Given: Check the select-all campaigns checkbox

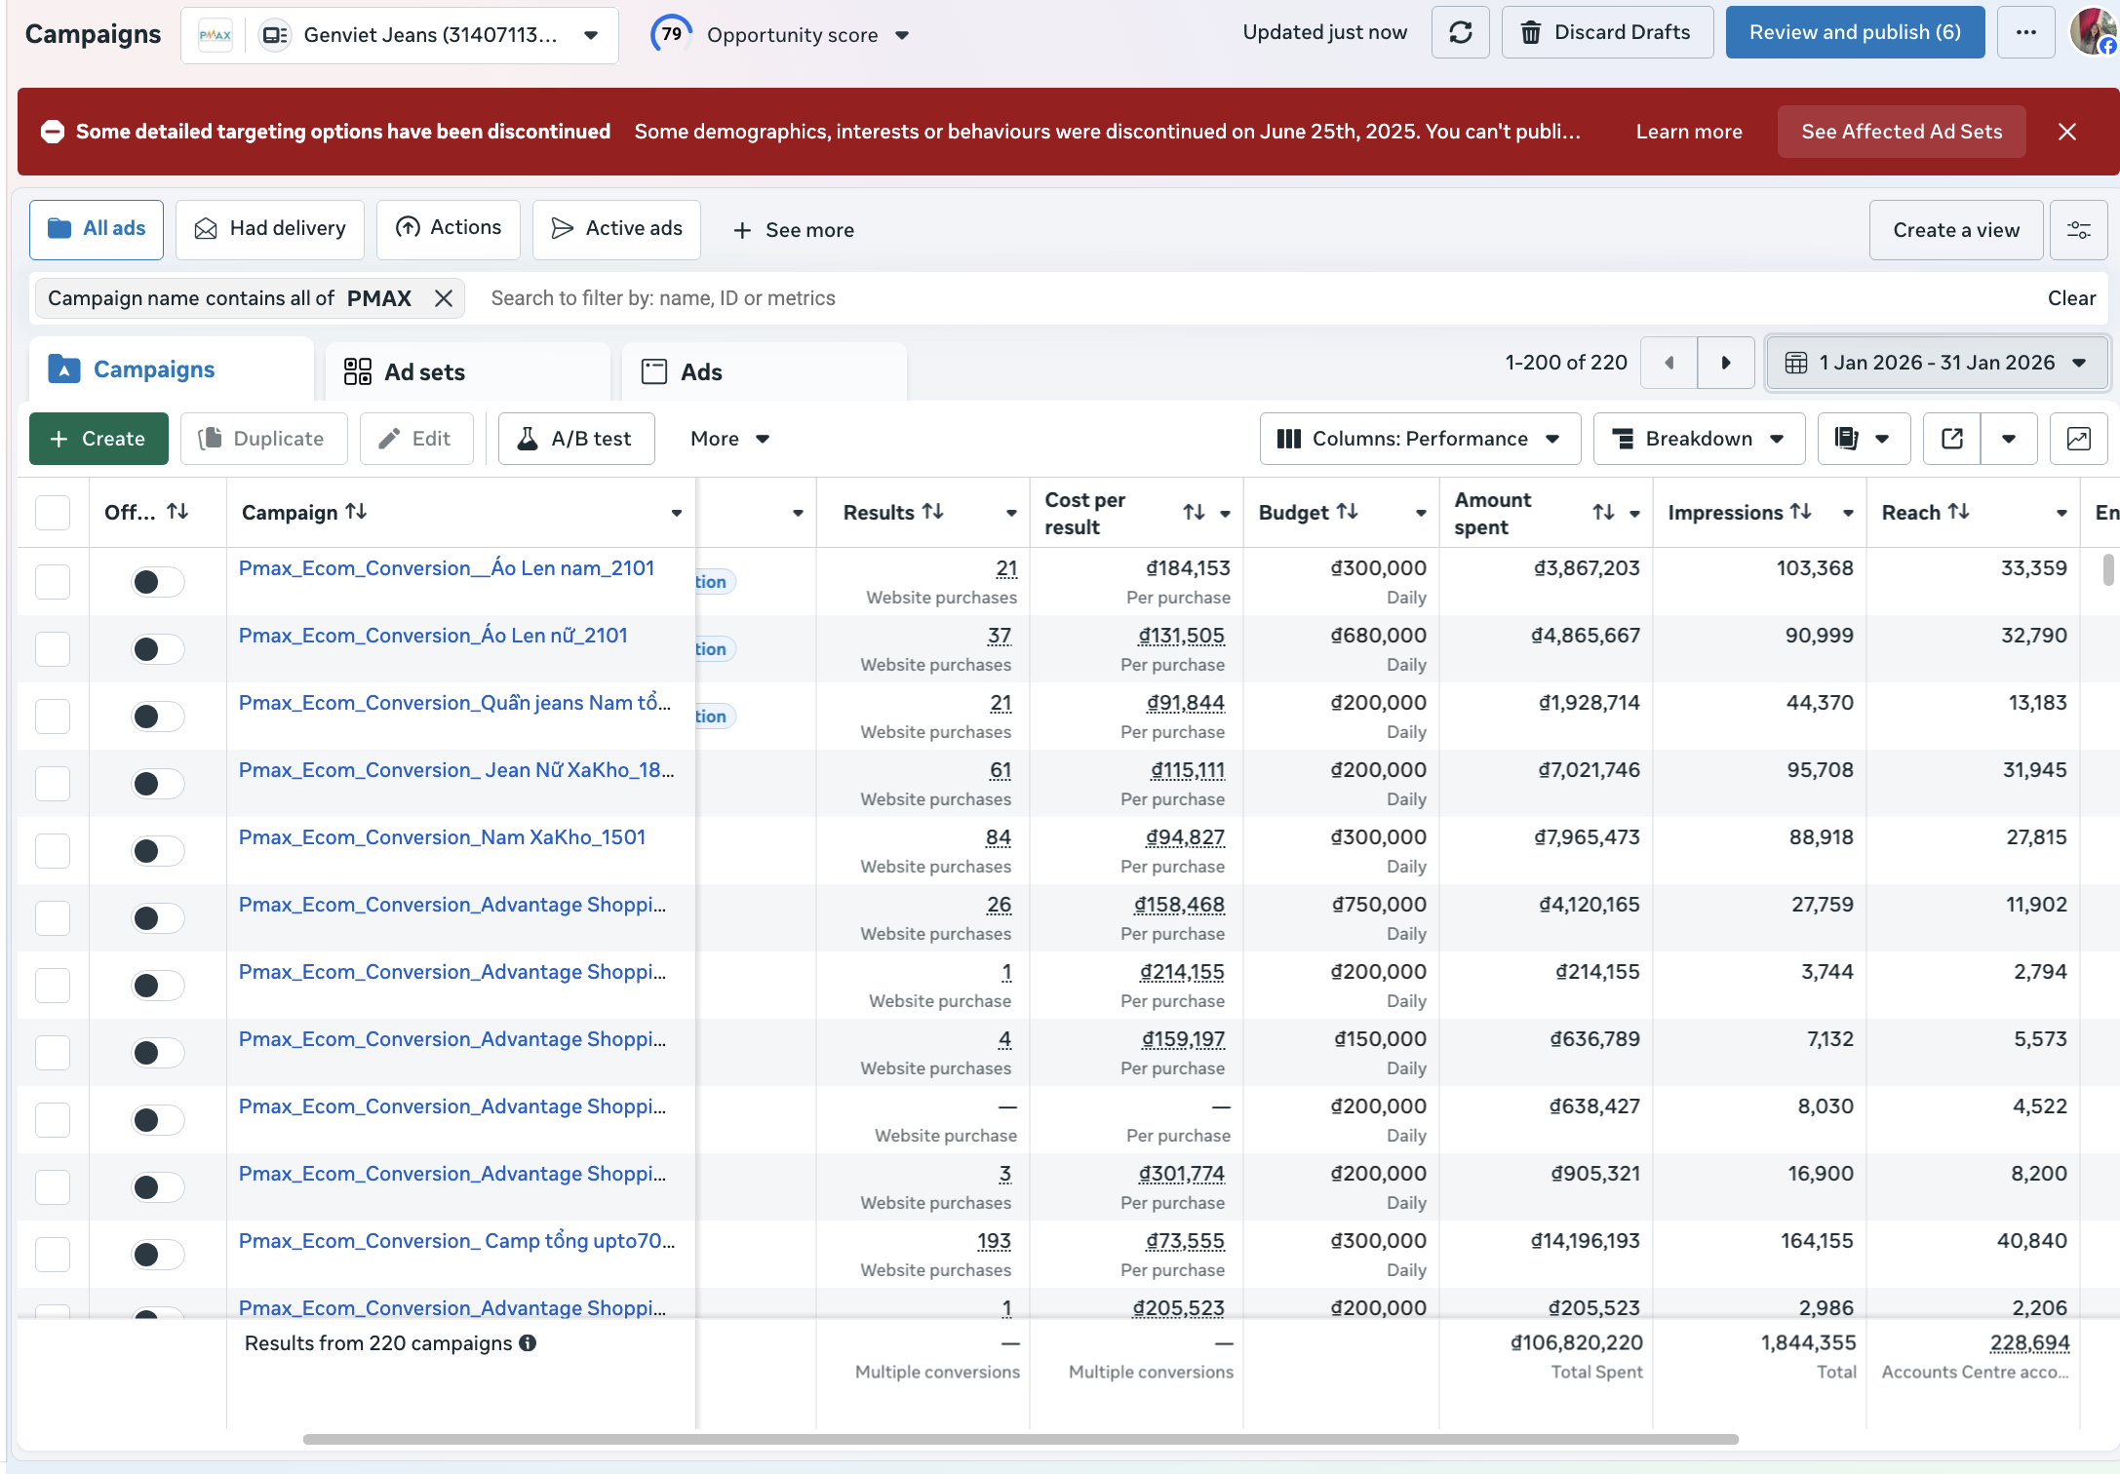Looking at the screenshot, I should point(53,512).
